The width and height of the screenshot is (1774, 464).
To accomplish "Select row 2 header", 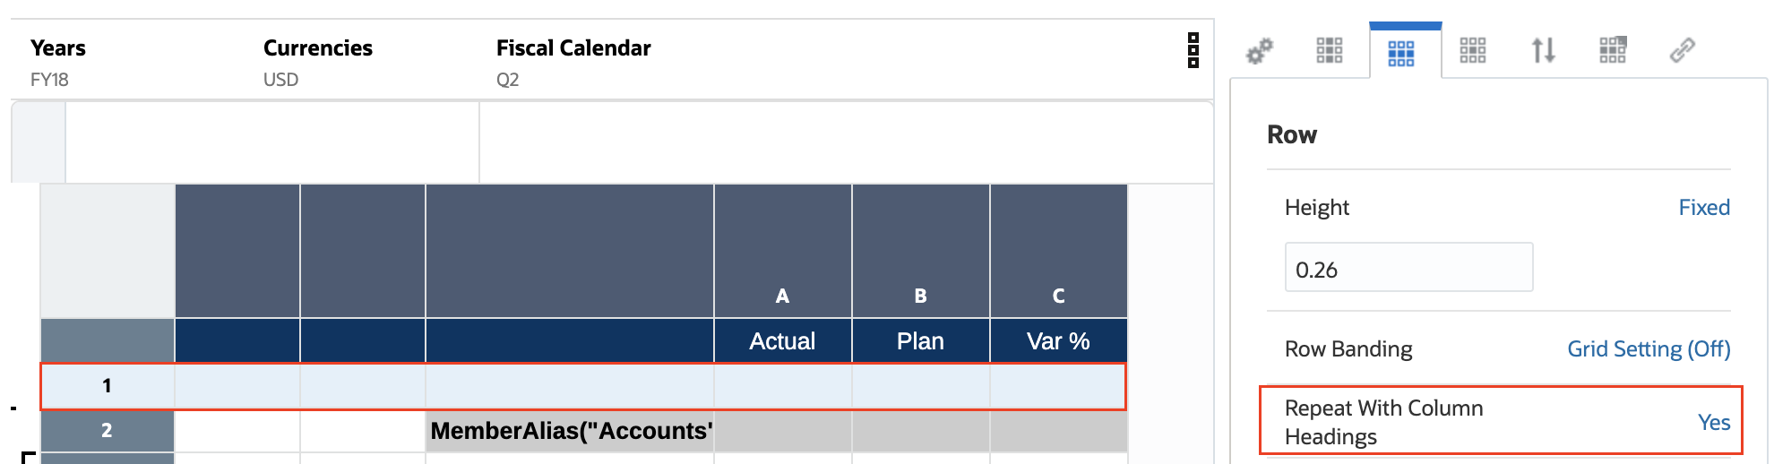I will [107, 431].
